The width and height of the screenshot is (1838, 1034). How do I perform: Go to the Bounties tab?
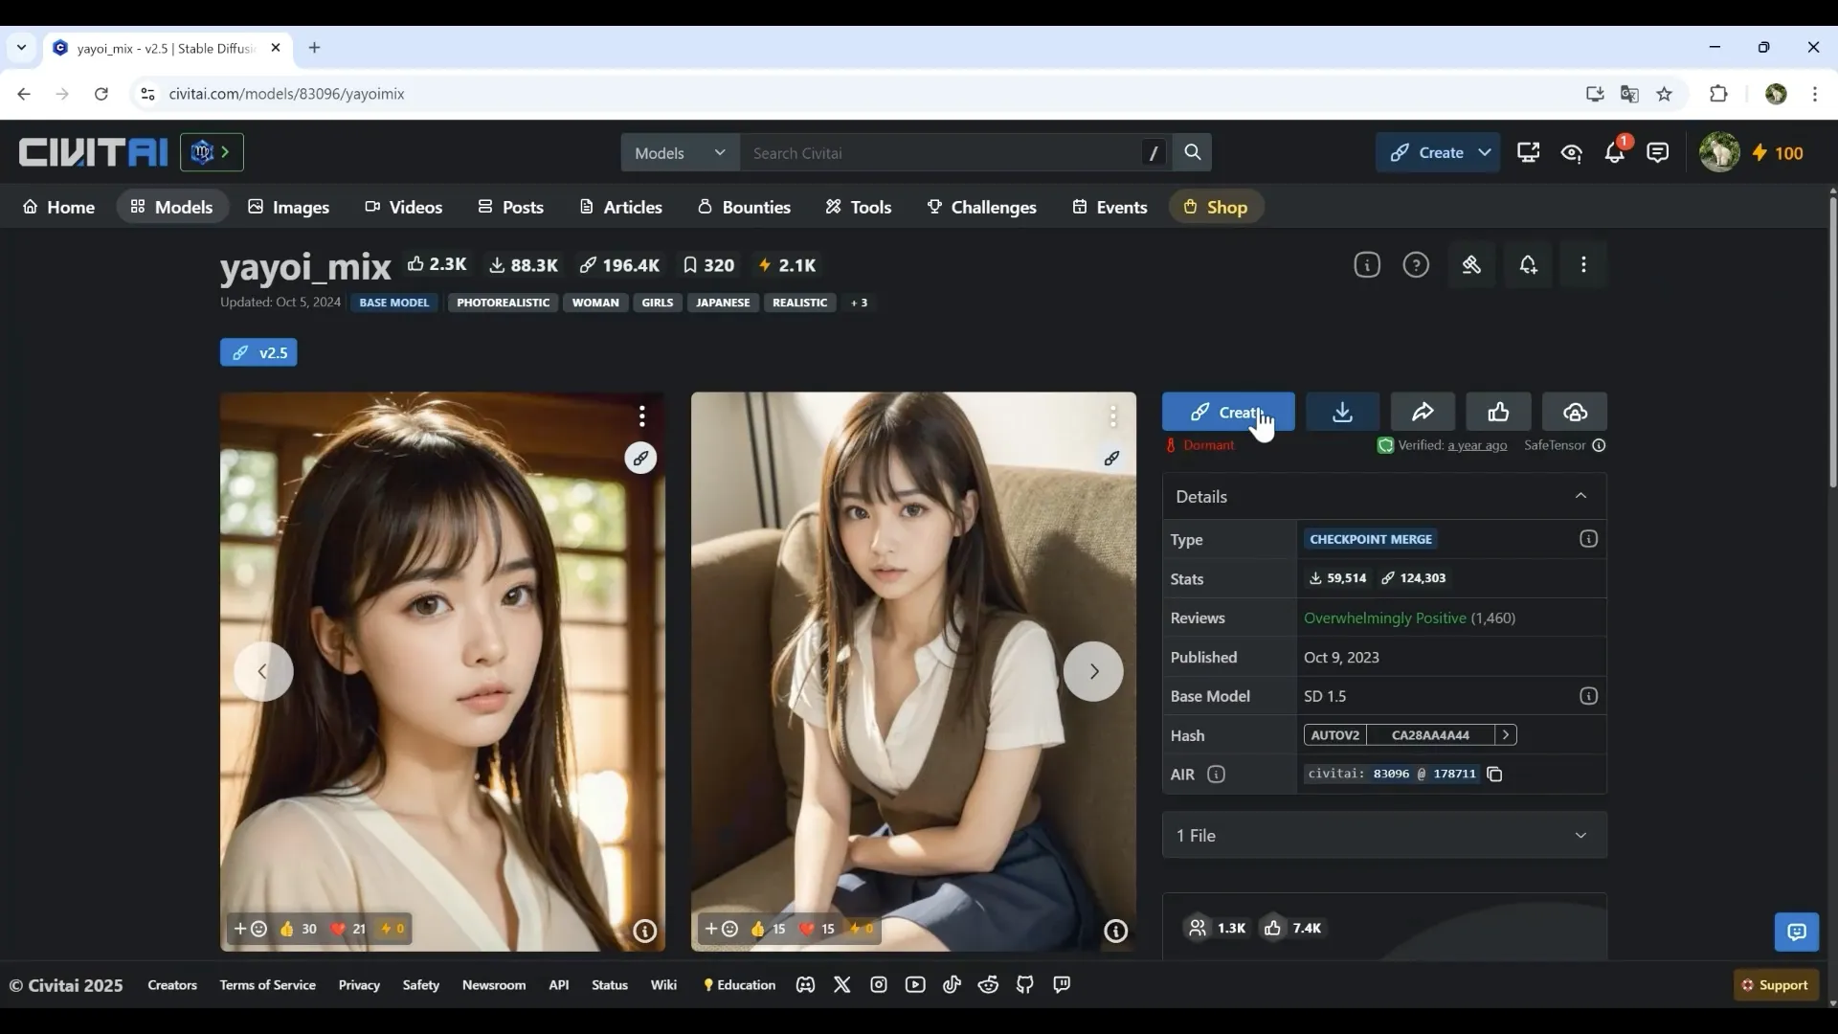click(744, 208)
